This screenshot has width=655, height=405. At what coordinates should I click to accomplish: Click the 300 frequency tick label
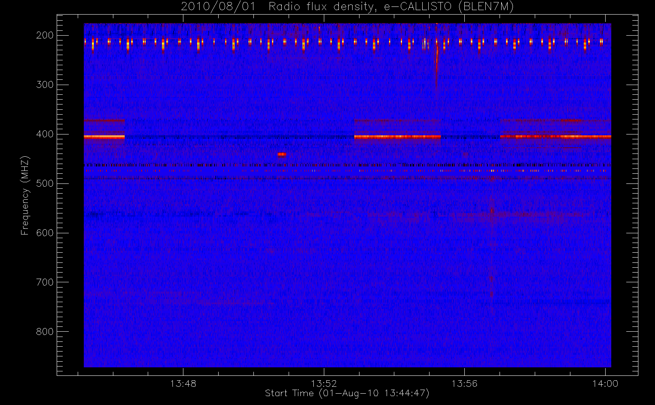(45, 85)
